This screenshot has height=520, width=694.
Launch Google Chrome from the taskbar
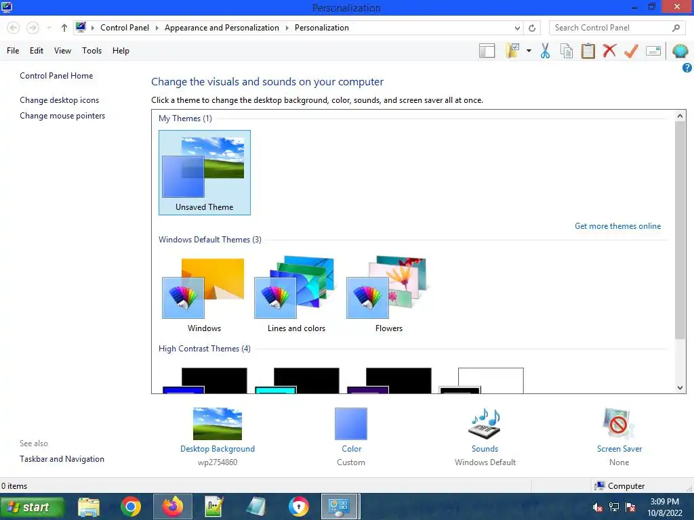(131, 506)
